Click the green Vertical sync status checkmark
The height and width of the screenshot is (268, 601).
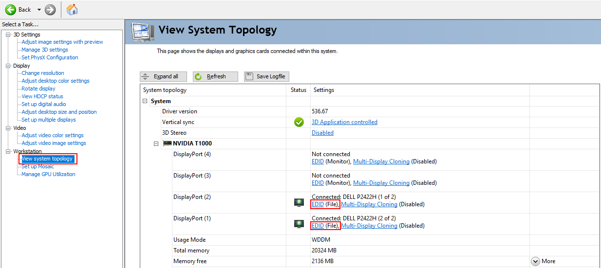299,122
